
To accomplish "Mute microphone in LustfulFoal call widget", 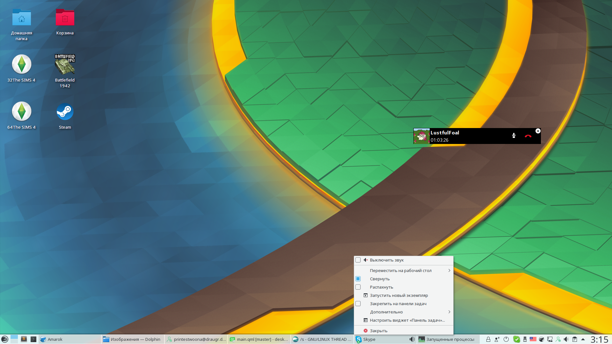I will click(x=514, y=136).
